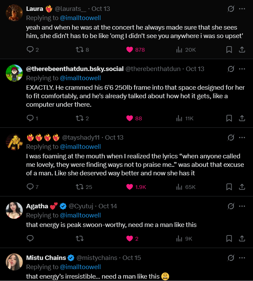Unlike Laura's tweet with 878 likes
Screen dimensions: 253x281
tap(129, 50)
